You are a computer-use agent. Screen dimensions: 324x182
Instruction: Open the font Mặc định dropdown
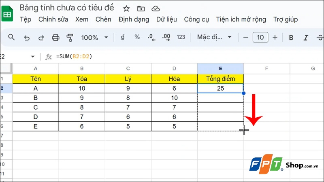point(214,37)
